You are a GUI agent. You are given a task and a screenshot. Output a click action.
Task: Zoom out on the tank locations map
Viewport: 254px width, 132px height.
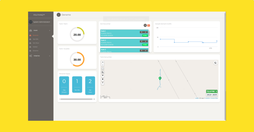(103, 65)
